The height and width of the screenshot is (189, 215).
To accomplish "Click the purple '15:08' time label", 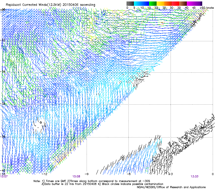I will click(x=76, y=176).
